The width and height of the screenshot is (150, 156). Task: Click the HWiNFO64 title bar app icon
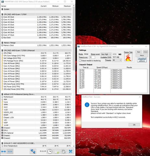(x=3, y=2)
